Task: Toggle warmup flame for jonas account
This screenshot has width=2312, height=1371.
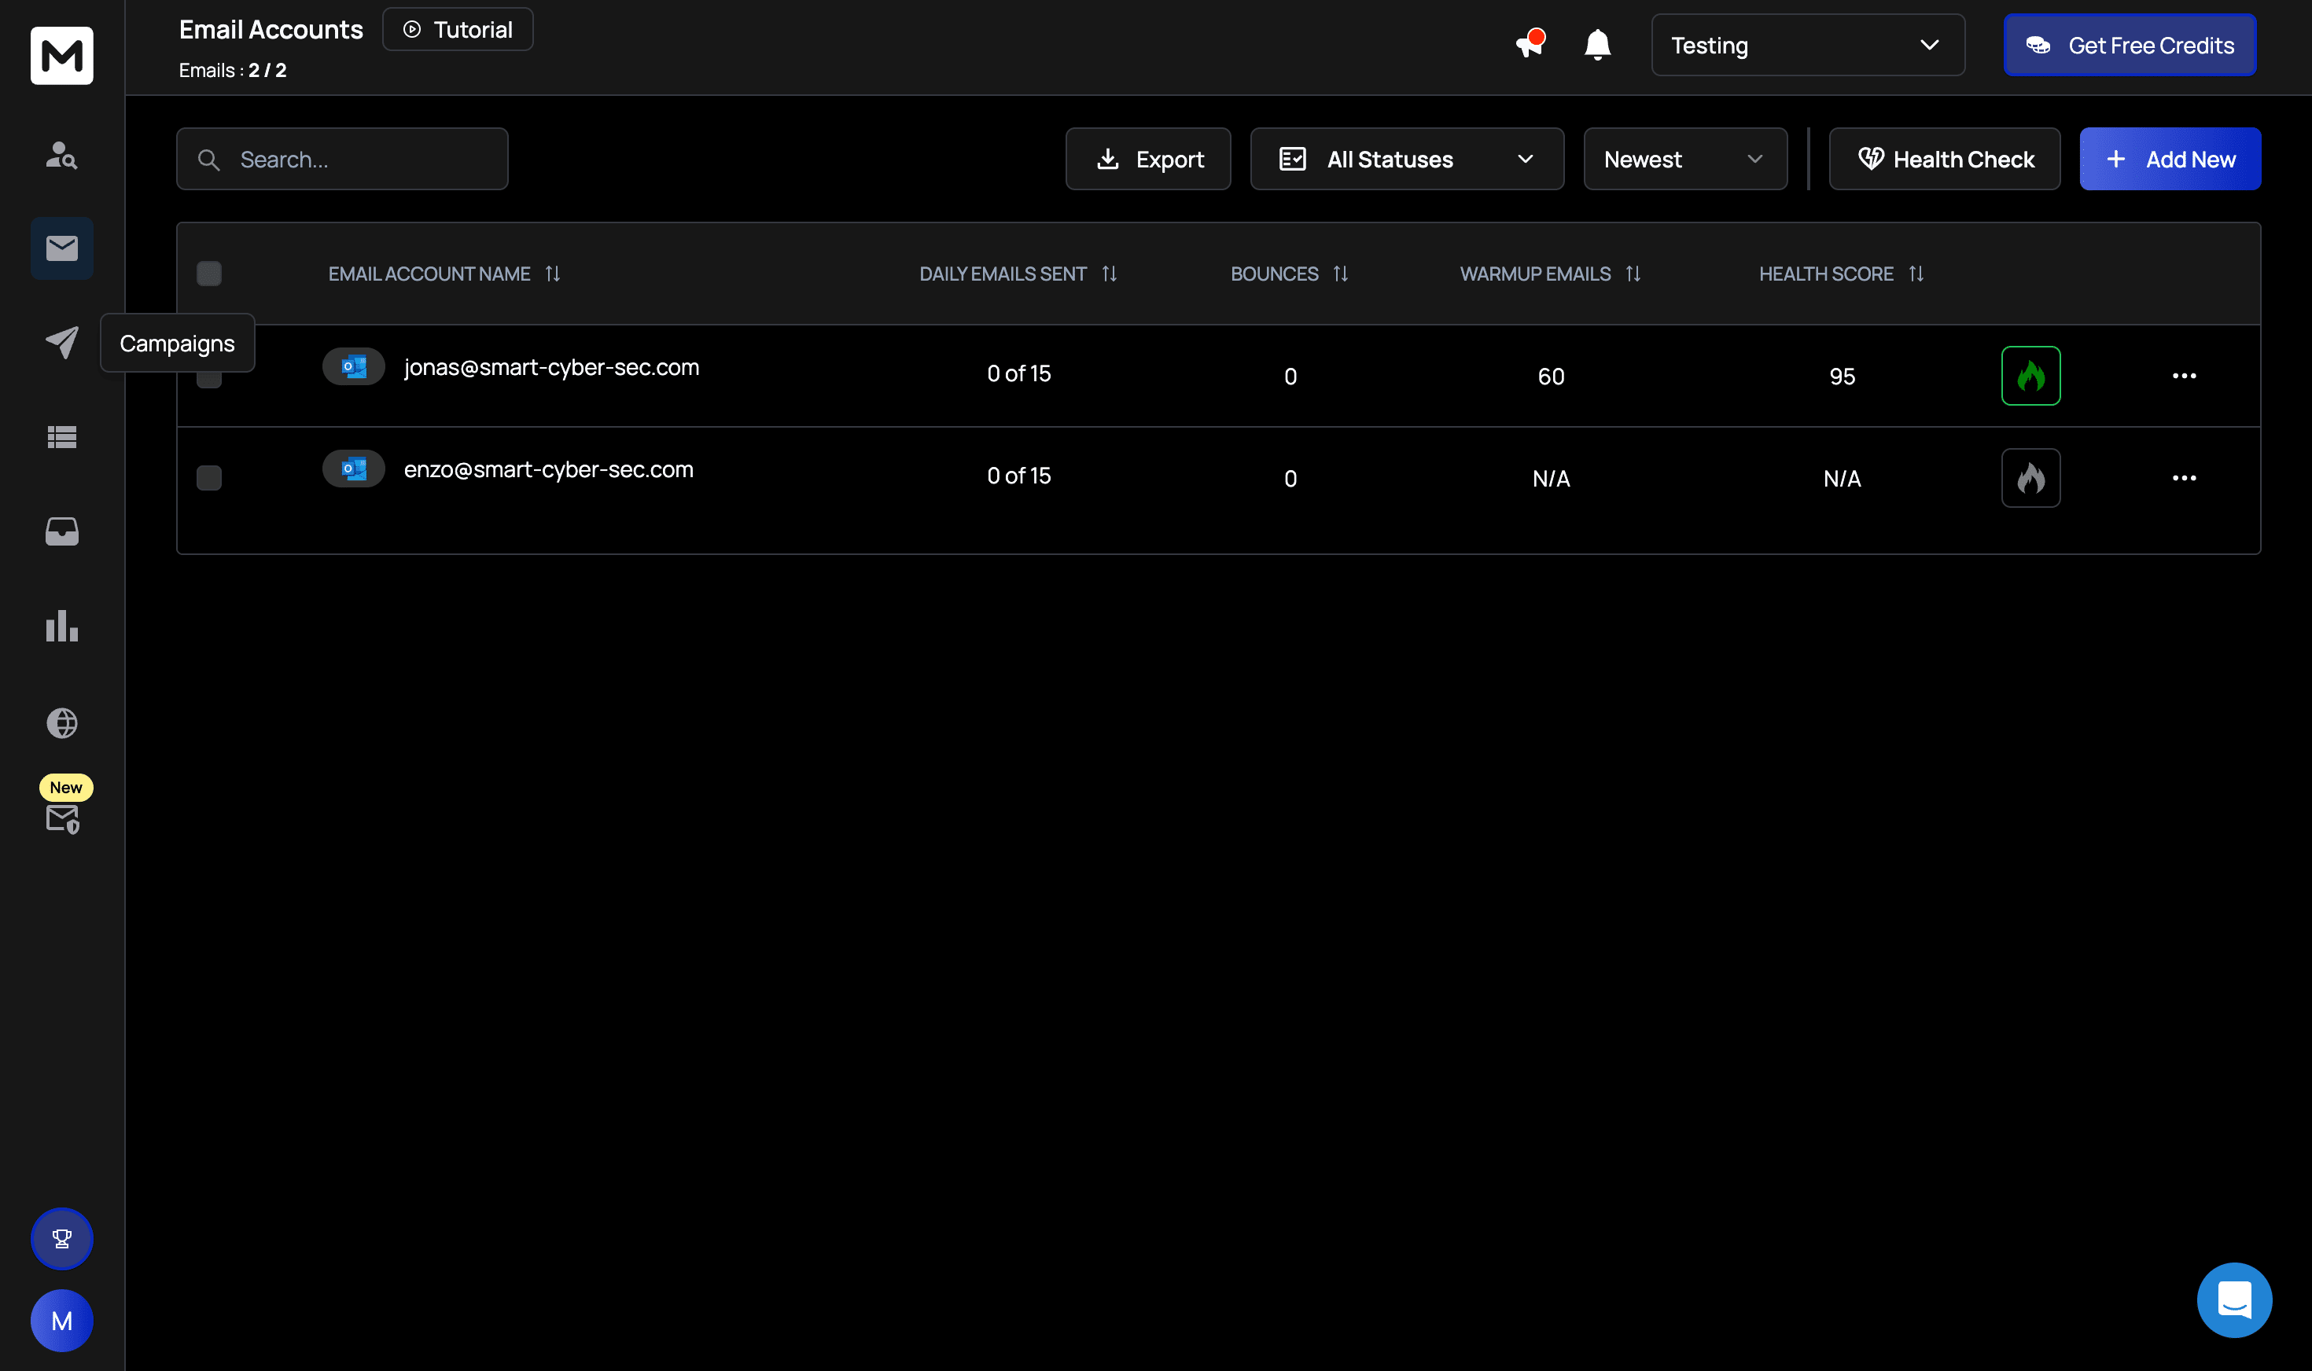Action: [x=2030, y=376]
